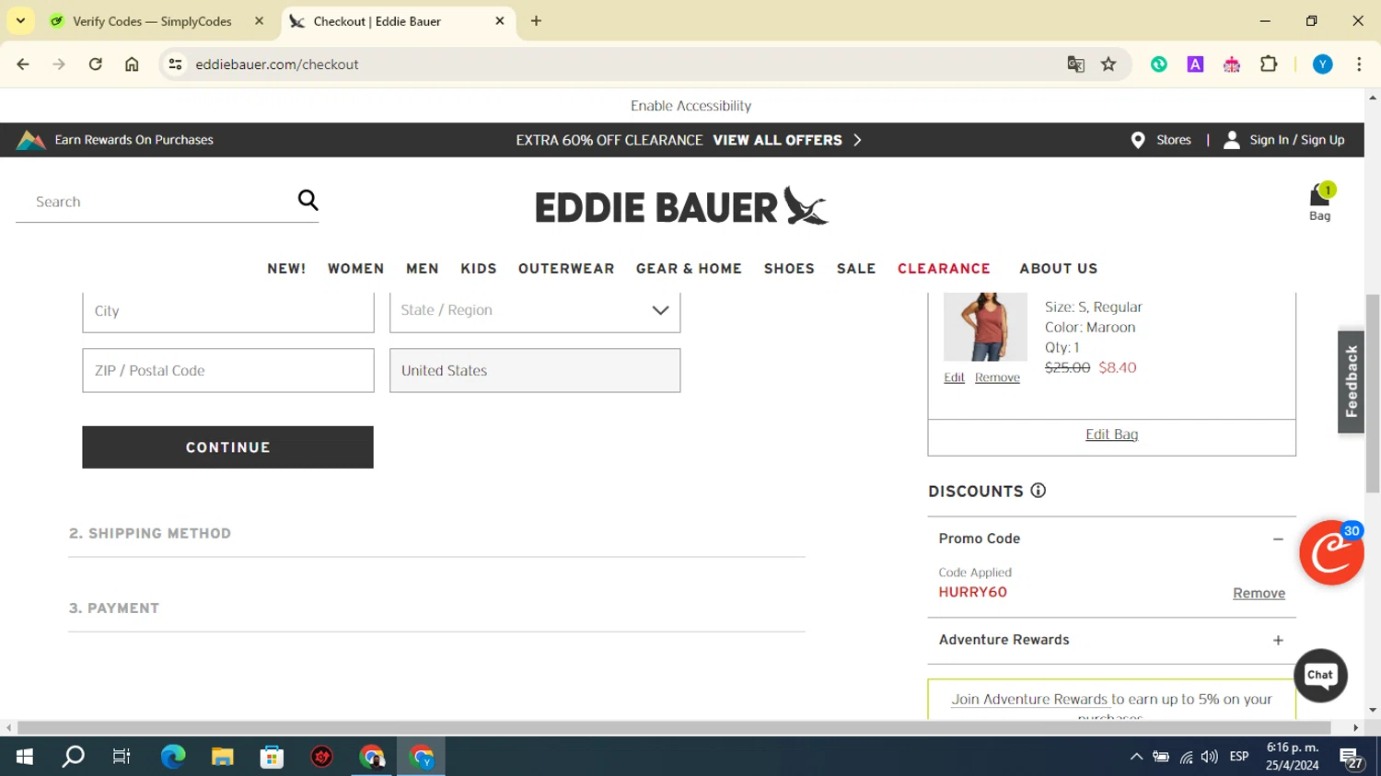Go back to the previous page
This screenshot has height=776, width=1381.
click(23, 64)
